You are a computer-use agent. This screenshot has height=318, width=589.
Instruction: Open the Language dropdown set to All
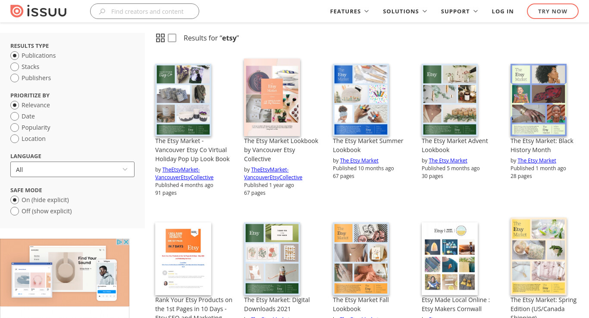72,169
